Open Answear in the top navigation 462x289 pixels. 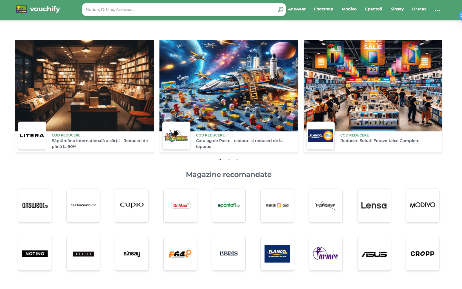click(x=297, y=9)
